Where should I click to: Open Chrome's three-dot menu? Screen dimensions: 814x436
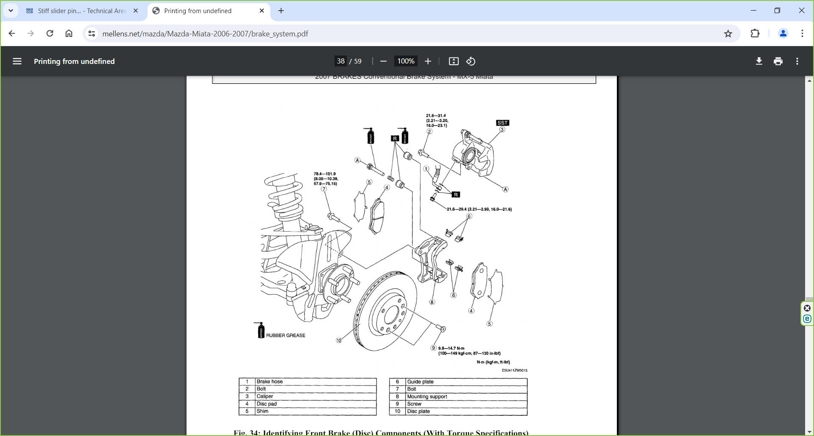pos(802,34)
